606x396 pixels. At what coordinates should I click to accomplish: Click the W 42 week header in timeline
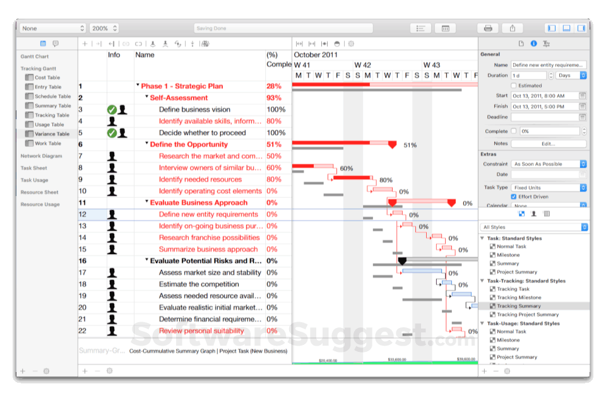(x=362, y=65)
